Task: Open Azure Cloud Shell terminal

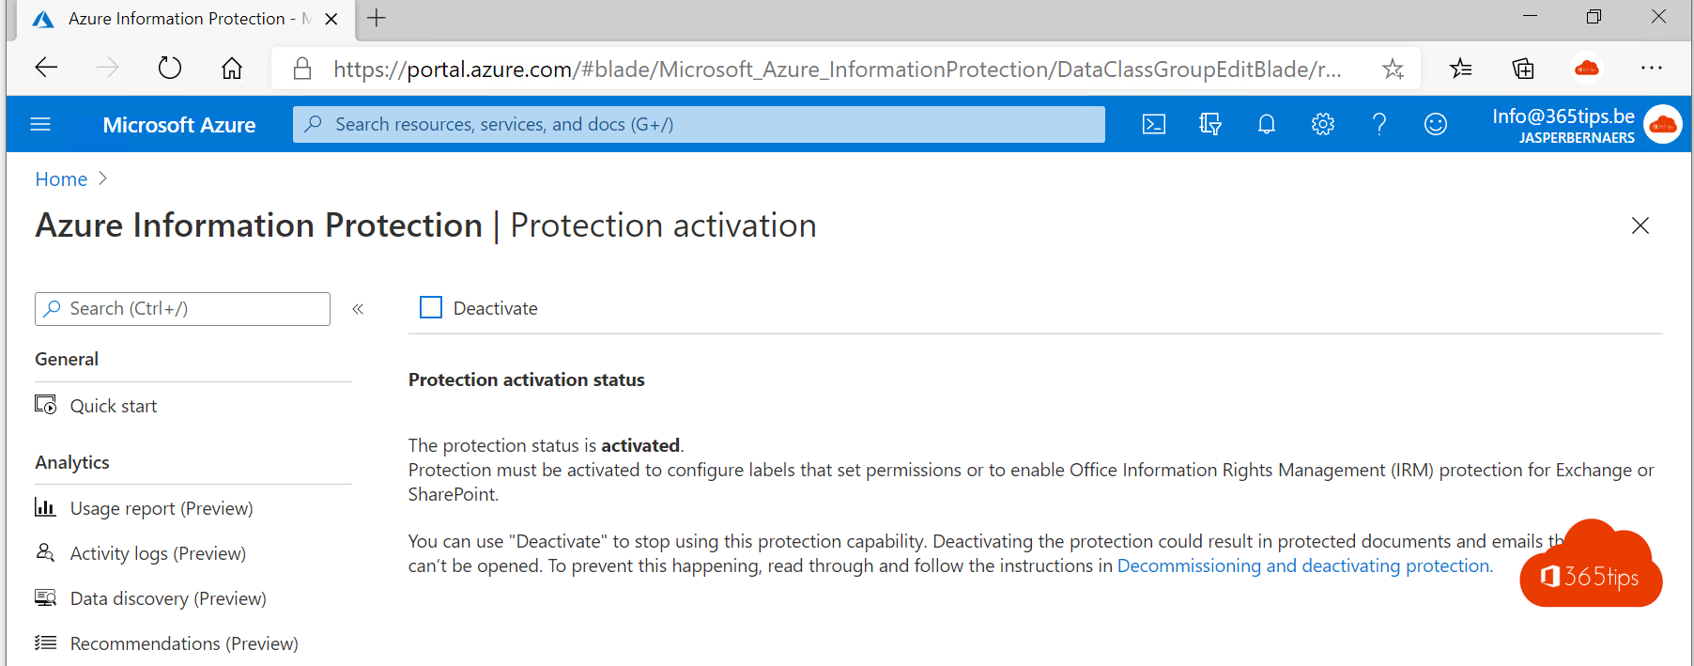Action: click(x=1153, y=123)
